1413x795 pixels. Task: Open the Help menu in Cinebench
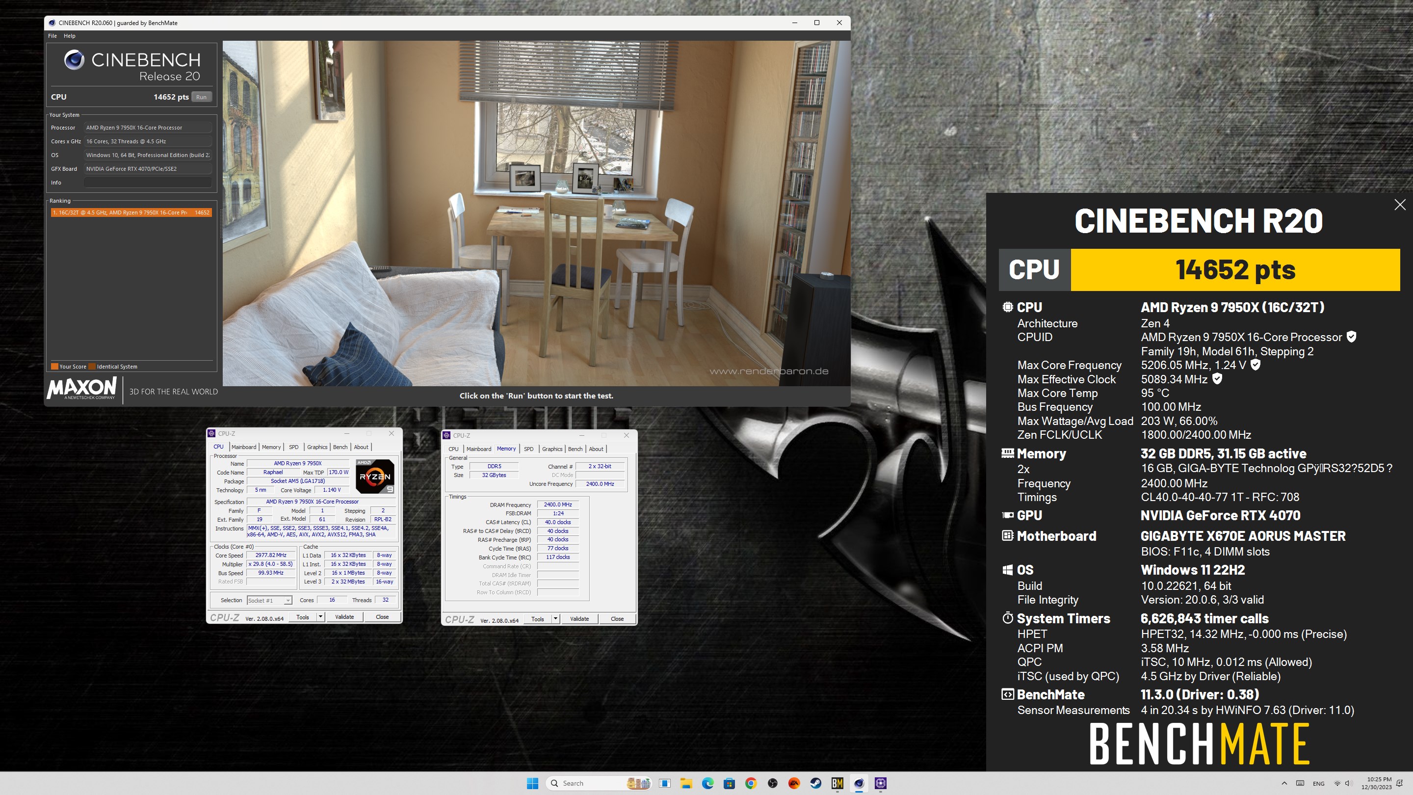click(70, 36)
